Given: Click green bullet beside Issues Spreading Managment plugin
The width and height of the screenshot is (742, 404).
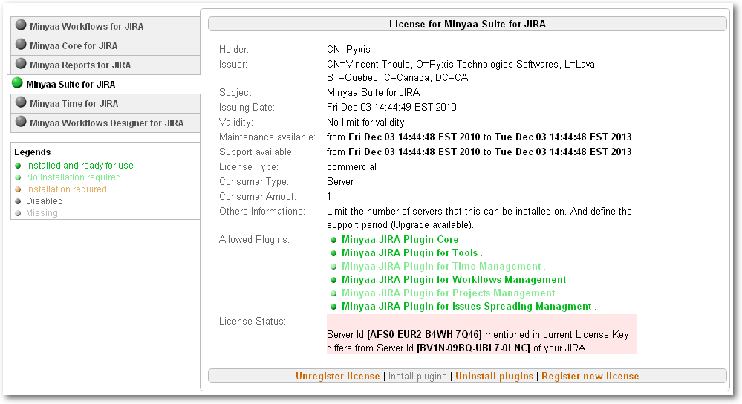Looking at the screenshot, I should pyautogui.click(x=333, y=307).
